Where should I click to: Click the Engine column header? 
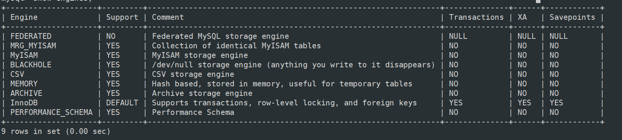[24, 17]
